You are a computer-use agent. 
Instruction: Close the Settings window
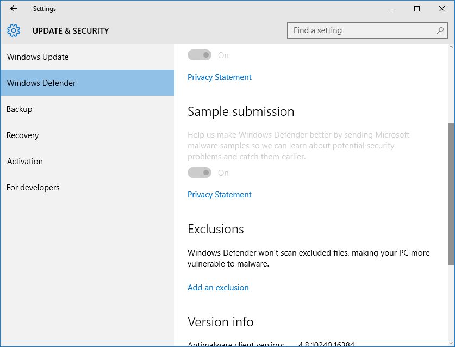(x=442, y=9)
